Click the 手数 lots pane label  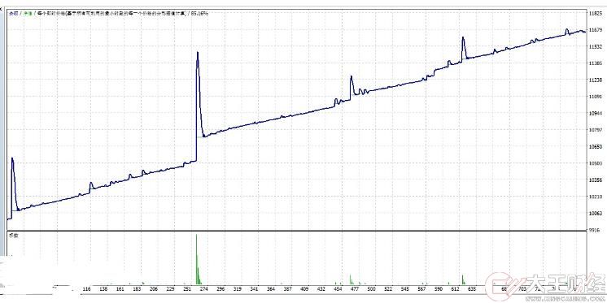(x=14, y=236)
